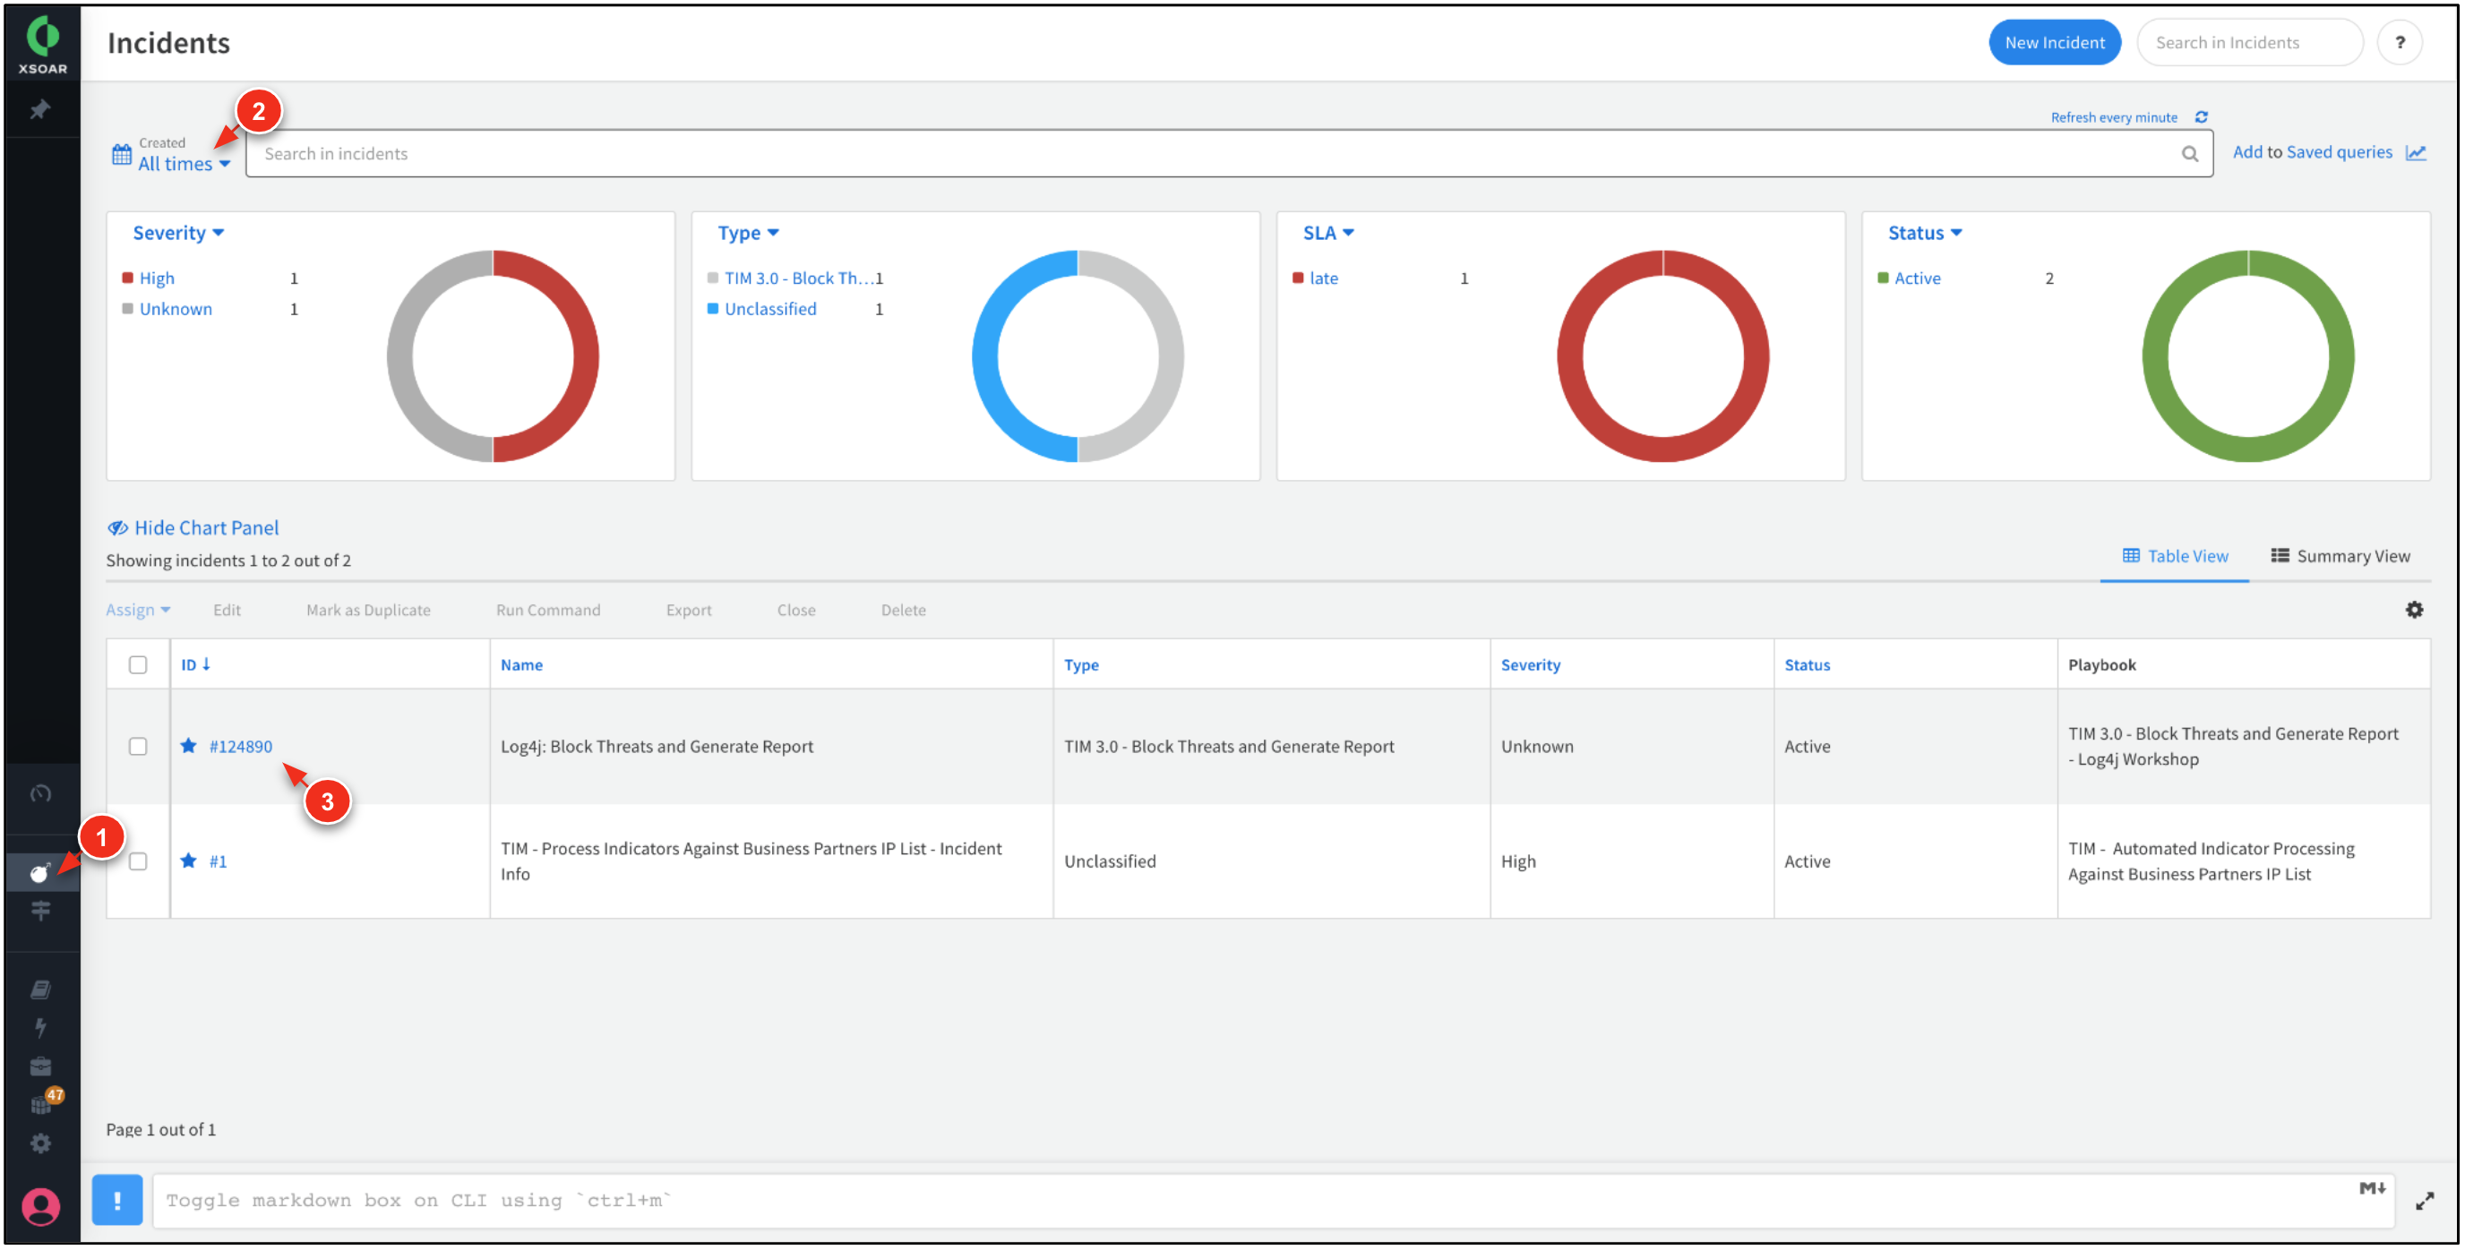This screenshot has width=2465, height=1250.
Task: Check the box for incident #1
Action: coord(138,860)
